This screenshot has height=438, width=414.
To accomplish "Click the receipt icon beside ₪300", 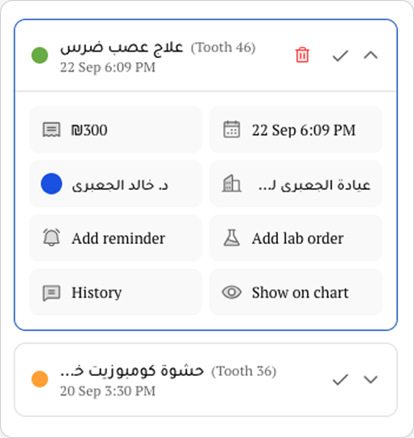I will pos(52,130).
